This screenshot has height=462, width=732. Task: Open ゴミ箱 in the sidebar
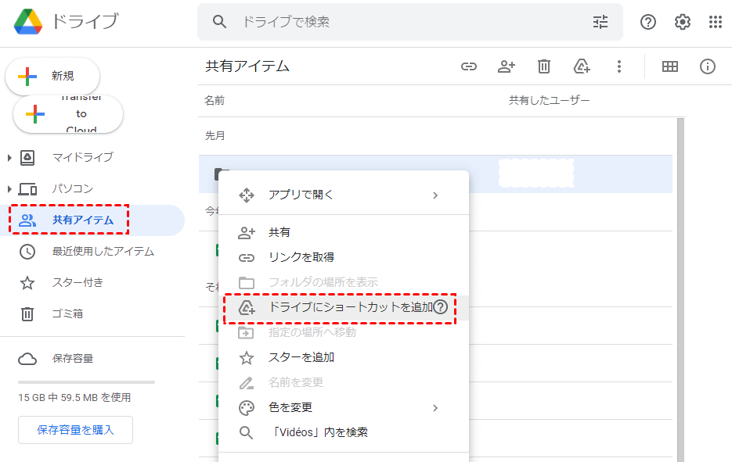[x=67, y=313]
